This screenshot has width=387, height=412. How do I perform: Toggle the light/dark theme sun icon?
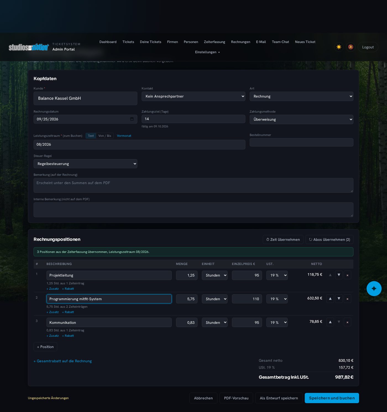[339, 47]
